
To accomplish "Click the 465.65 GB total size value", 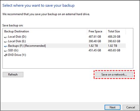I will (114, 50).
